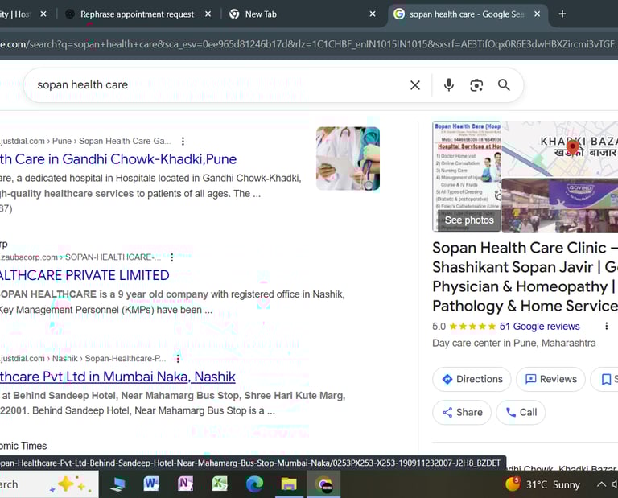
Task: Switch to the Rephrase appointment request tab
Action: tap(137, 14)
